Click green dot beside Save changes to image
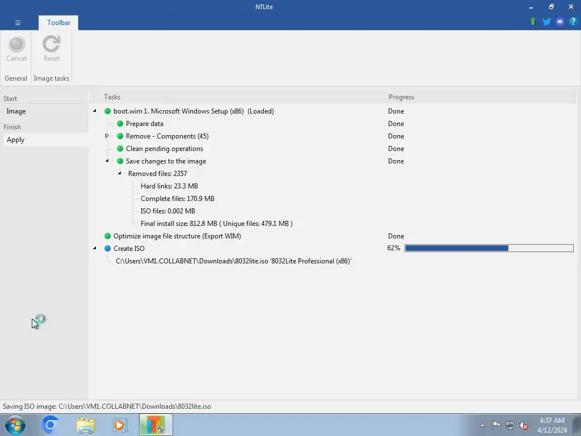Image resolution: width=581 pixels, height=436 pixels. pyautogui.click(x=120, y=161)
